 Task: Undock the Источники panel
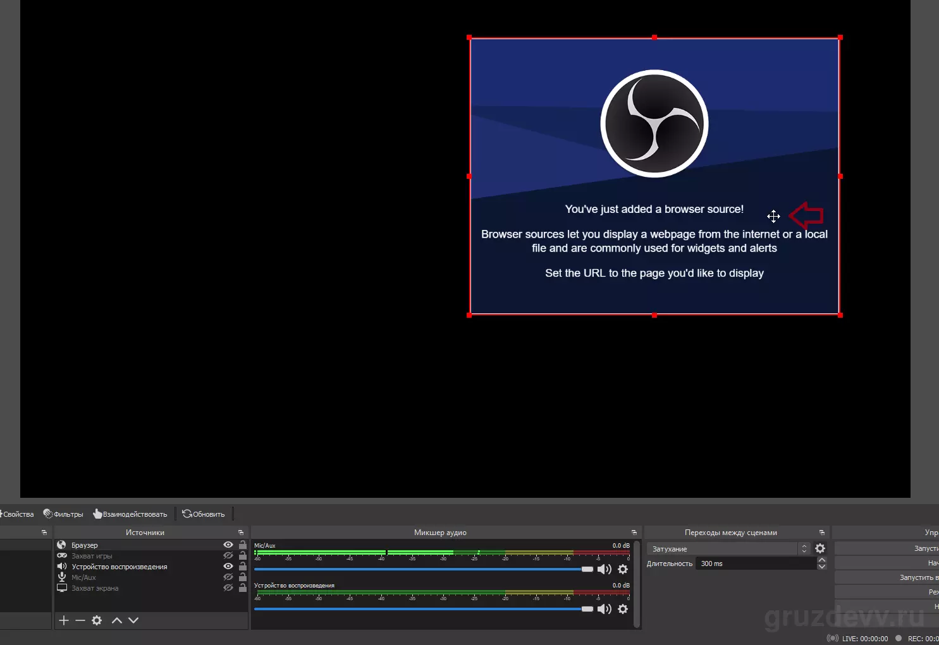click(241, 533)
